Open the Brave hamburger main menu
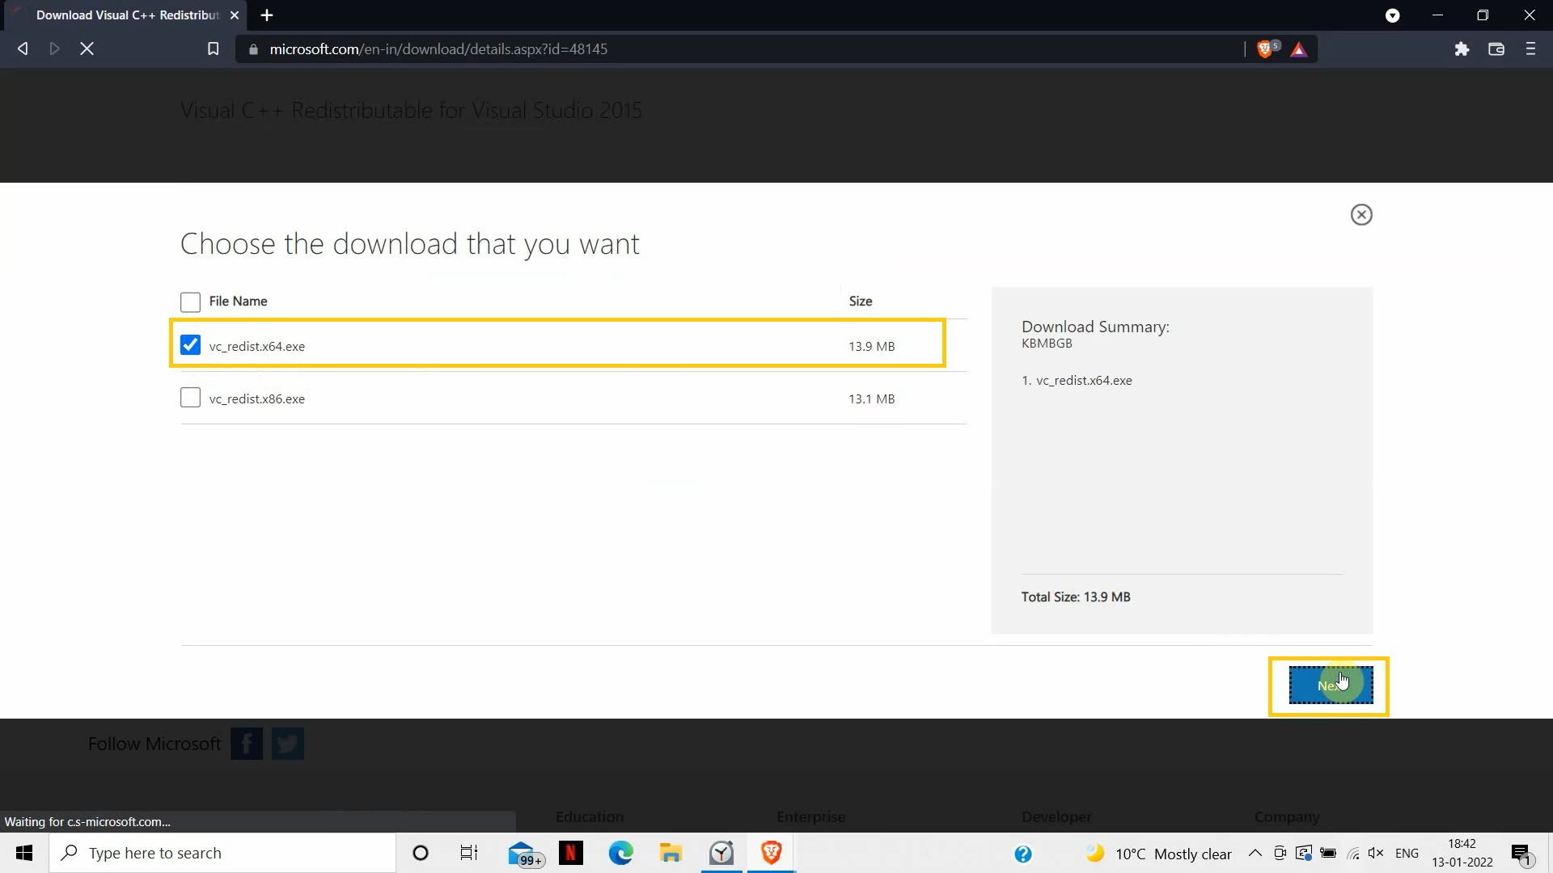Viewport: 1553px width, 873px height. pyautogui.click(x=1530, y=49)
